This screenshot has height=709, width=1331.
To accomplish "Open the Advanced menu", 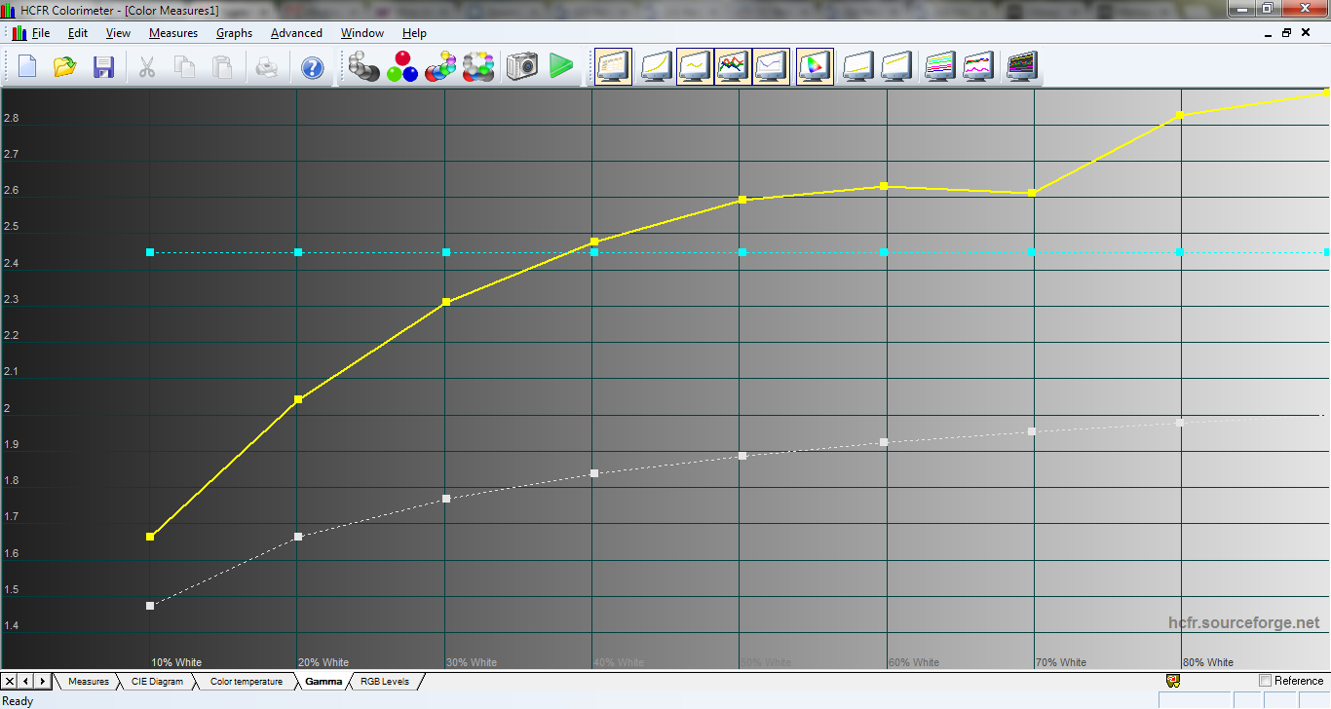I will (296, 33).
